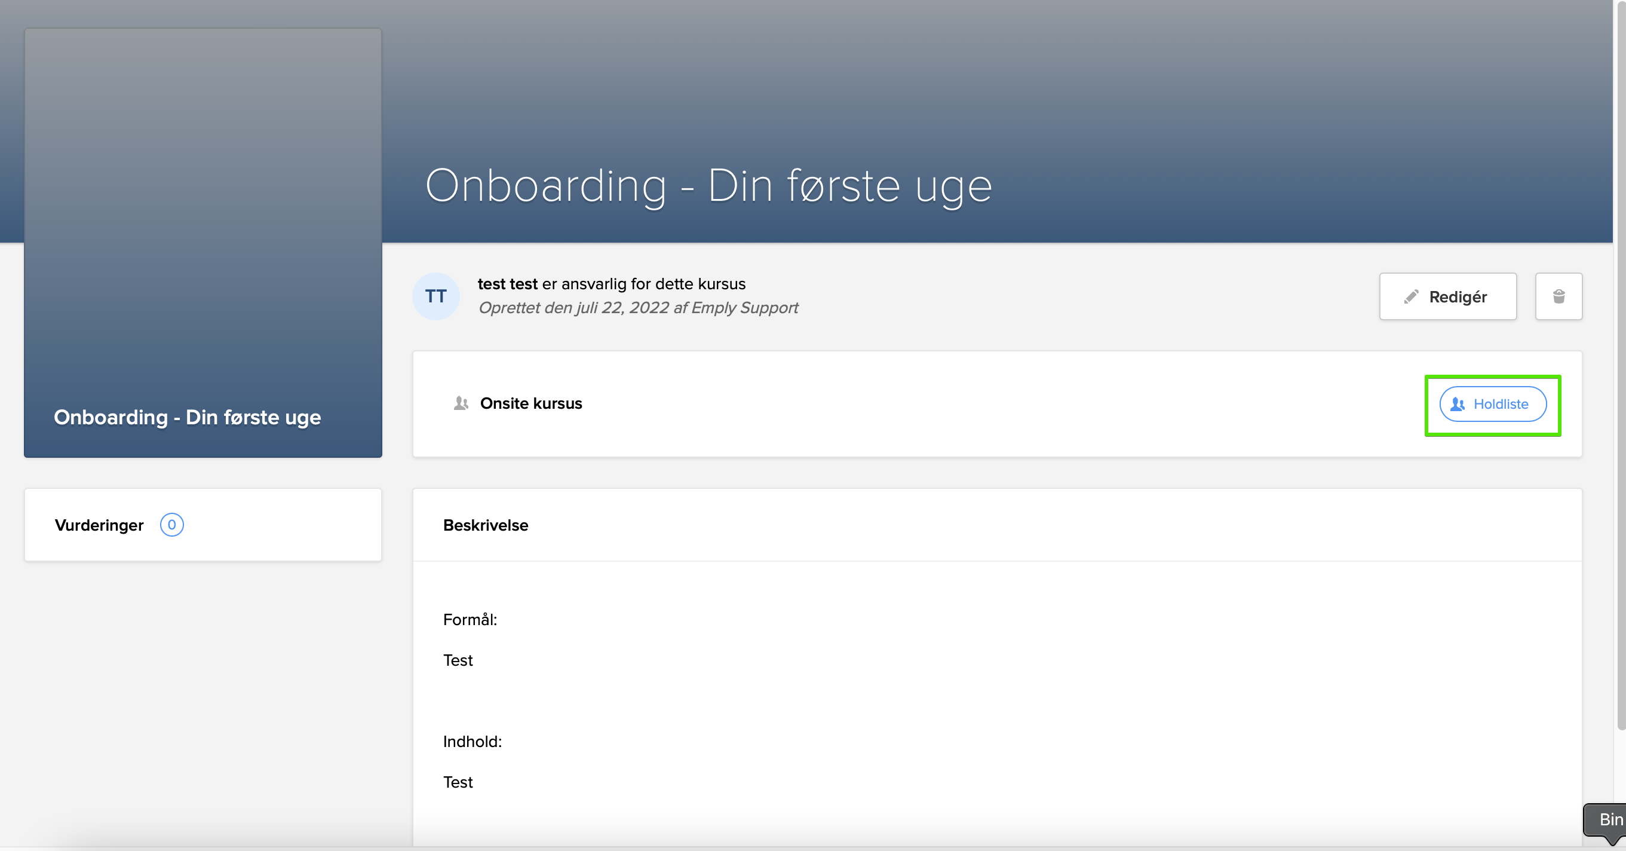Click the large banner title heading
The width and height of the screenshot is (1626, 851).
click(x=708, y=186)
